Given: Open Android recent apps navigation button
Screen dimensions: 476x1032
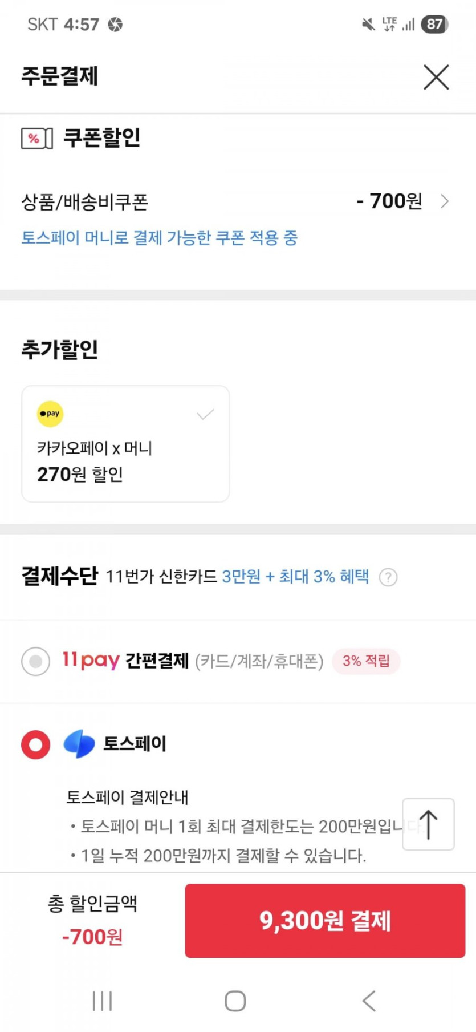Looking at the screenshot, I should pos(102,1001).
